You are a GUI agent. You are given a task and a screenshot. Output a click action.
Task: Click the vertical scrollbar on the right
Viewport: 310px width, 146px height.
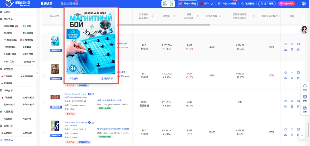click(309, 129)
